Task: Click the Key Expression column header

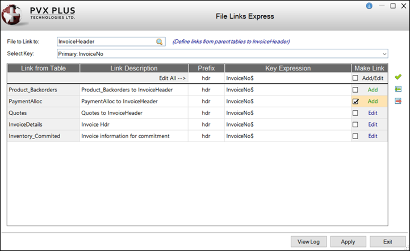Action: 287,68
